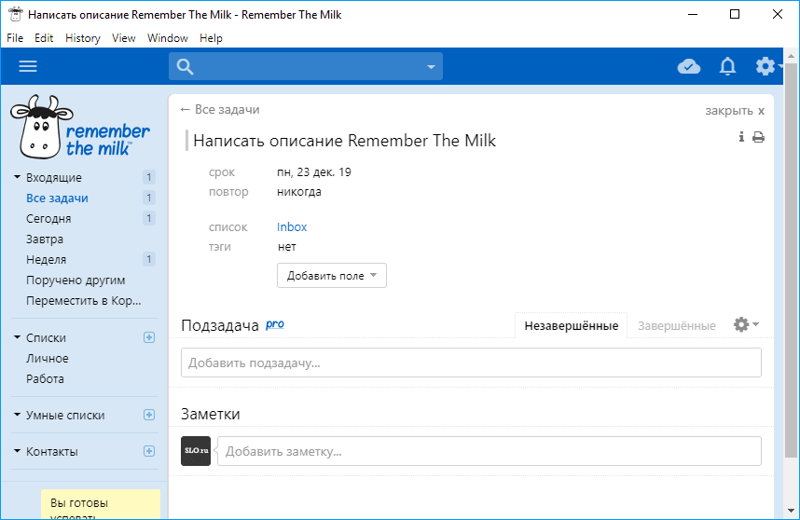Open subtask settings gear dropdown
The width and height of the screenshot is (800, 520).
(746, 324)
